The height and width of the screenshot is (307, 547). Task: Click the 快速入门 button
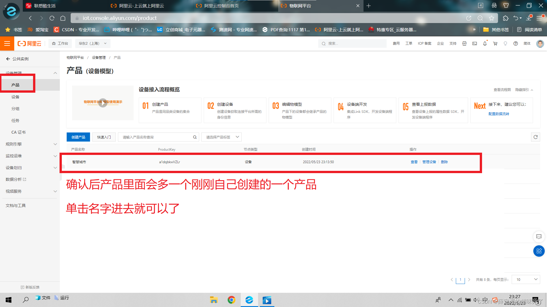(x=104, y=137)
